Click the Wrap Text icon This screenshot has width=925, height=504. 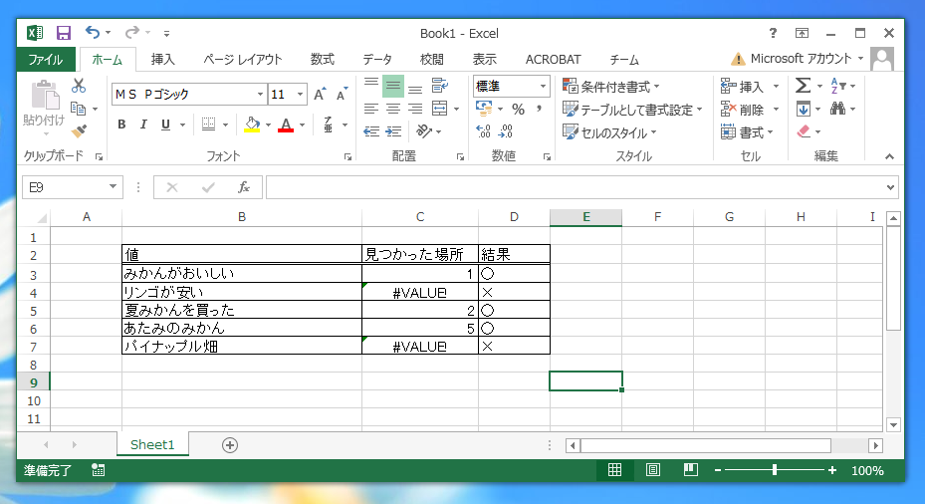point(439,87)
